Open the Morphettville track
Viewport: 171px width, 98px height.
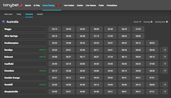[x=25, y=92]
